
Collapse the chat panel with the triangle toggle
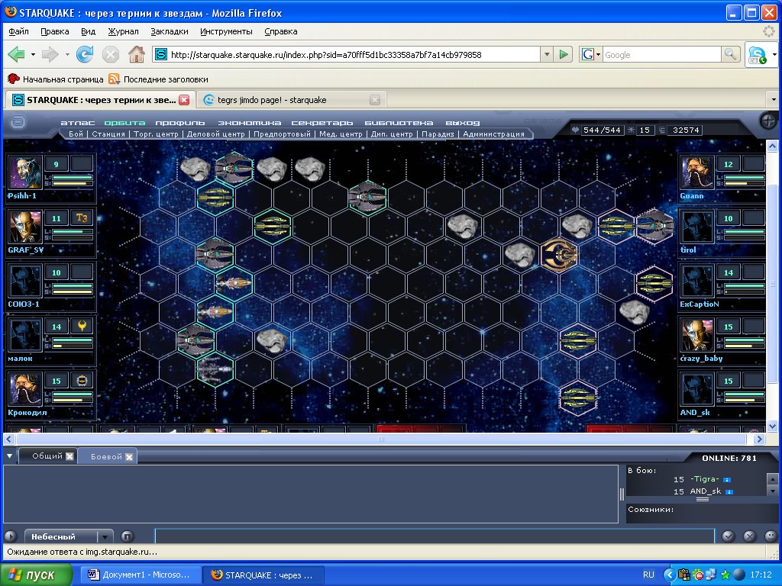(10, 456)
